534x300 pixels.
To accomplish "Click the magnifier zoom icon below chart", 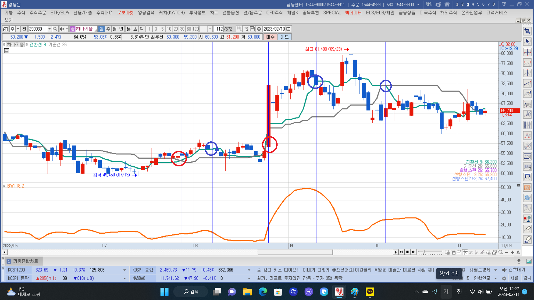I will click(501, 252).
